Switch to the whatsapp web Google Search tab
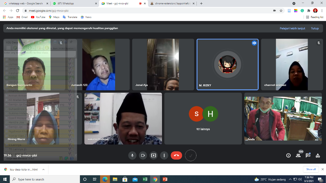The width and height of the screenshot is (326, 183). pyautogui.click(x=26, y=4)
